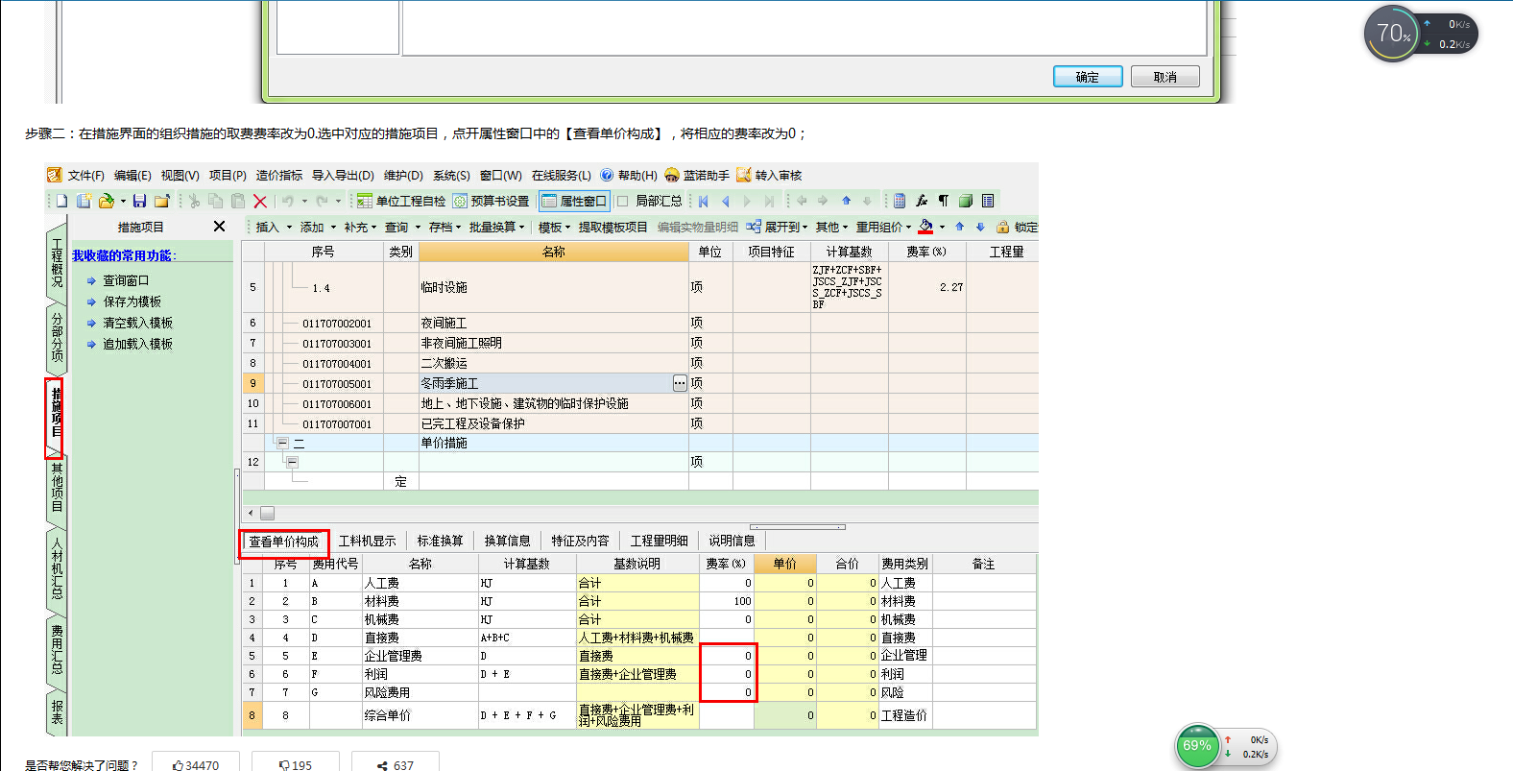Click the Save floppy disk icon
The width and height of the screenshot is (1513, 771).
point(139,201)
